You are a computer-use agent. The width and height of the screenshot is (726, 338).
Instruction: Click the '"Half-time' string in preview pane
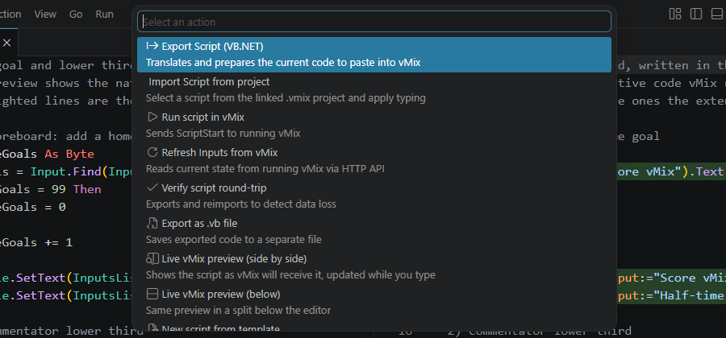[x=690, y=296]
